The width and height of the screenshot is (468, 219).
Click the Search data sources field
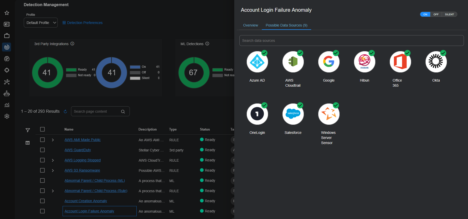(x=351, y=41)
